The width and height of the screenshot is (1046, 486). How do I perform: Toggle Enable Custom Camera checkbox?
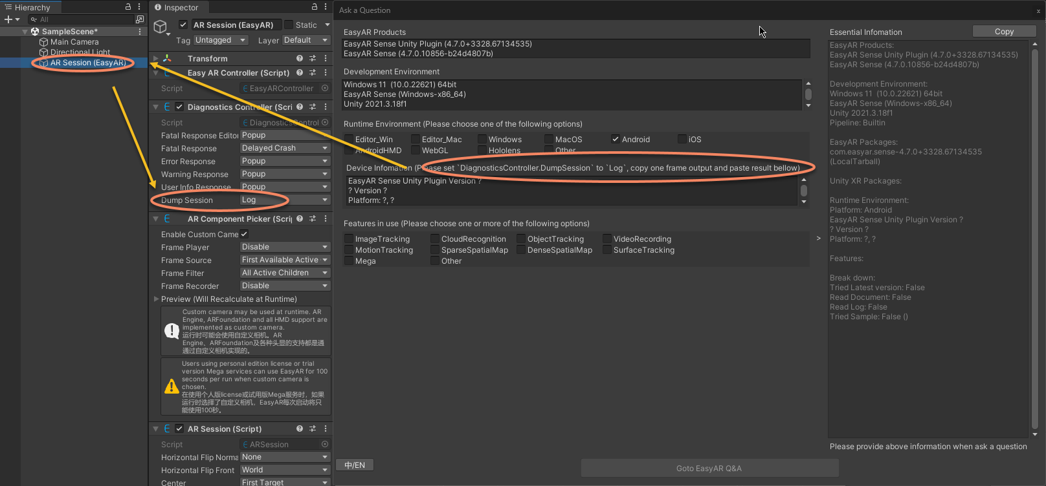tap(244, 234)
